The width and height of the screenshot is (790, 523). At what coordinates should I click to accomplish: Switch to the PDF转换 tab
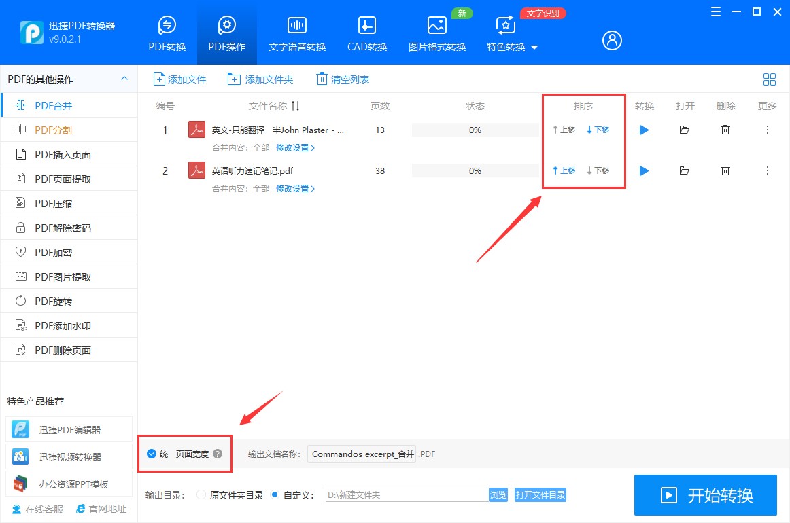click(x=167, y=31)
